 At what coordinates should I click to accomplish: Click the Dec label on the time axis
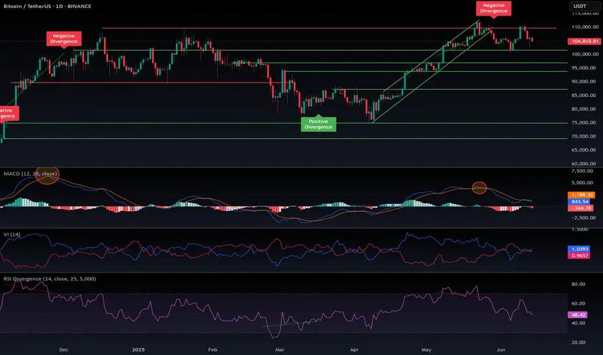(x=64, y=350)
